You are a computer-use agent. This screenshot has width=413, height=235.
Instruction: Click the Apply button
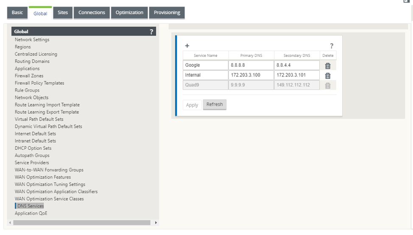pos(192,105)
